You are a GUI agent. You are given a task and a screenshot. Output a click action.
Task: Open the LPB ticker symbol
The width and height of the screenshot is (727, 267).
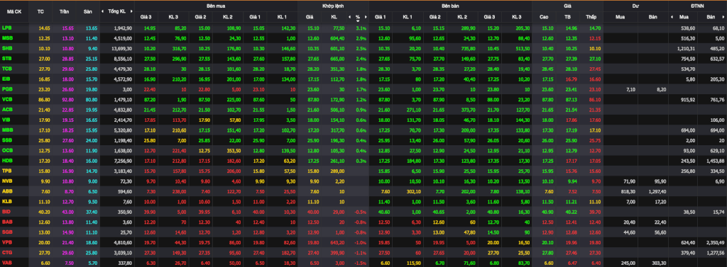click(7, 28)
